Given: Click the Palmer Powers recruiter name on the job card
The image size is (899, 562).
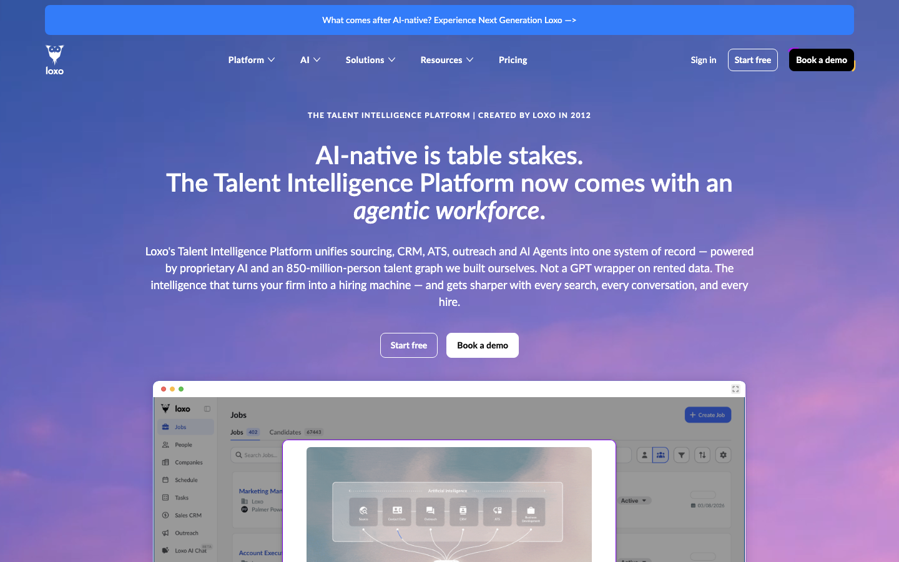Looking at the screenshot, I should pyautogui.click(x=267, y=510).
